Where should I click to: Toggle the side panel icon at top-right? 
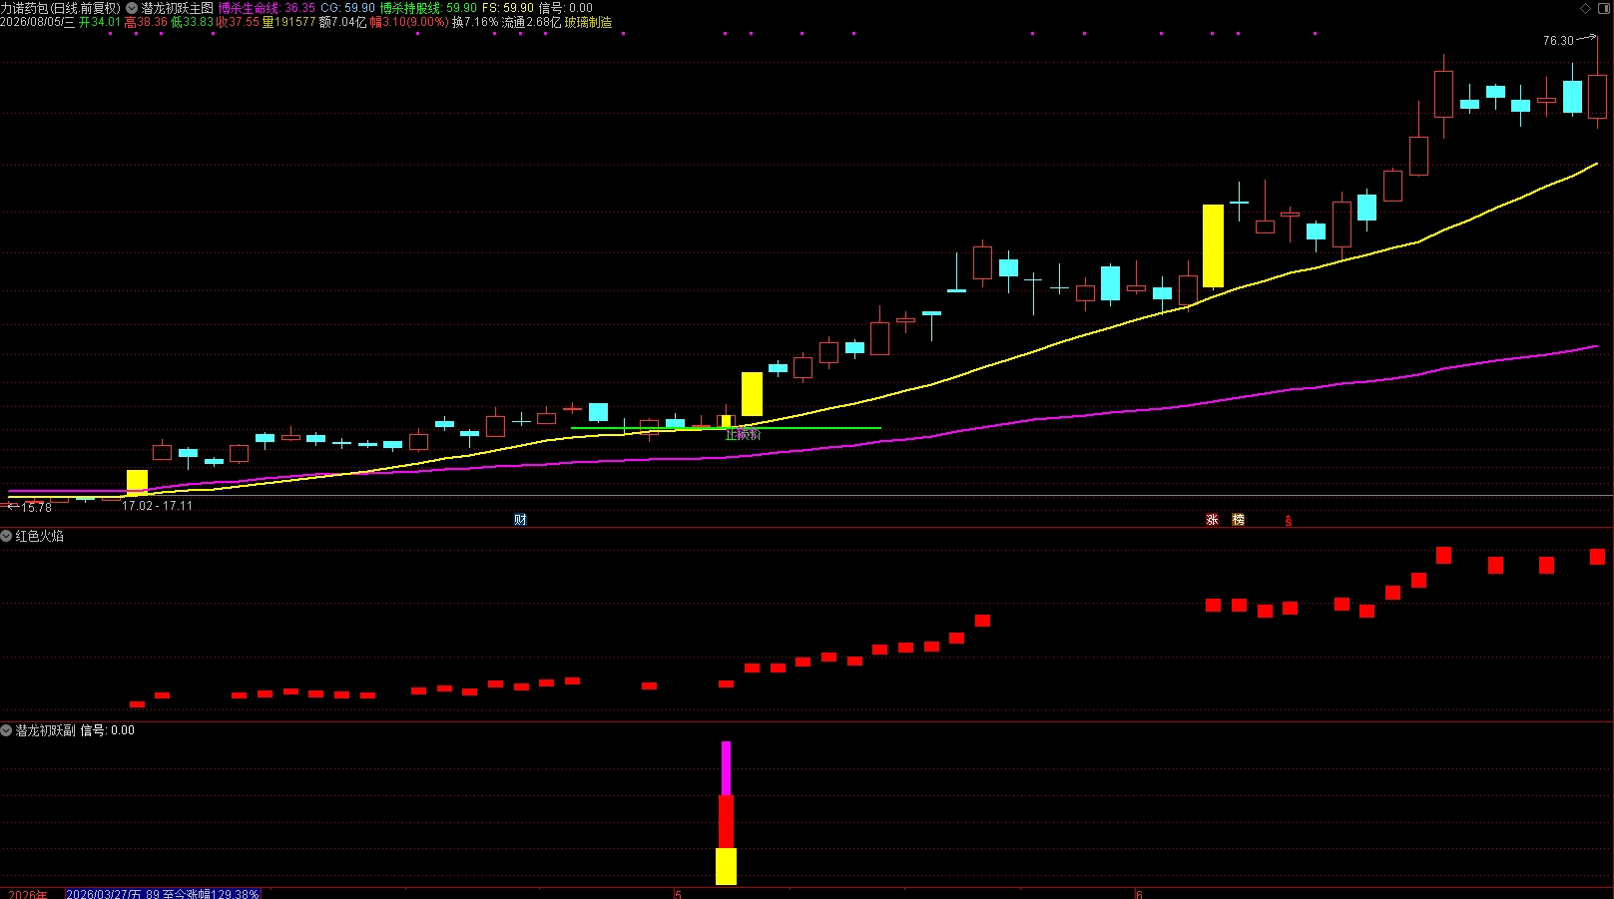coord(1603,8)
